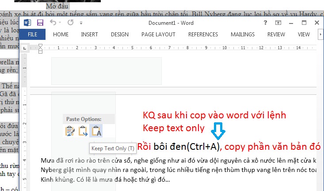Select Keep Source Formatting paste icon
Viewport: 324px width, 191px height.
click(x=70, y=131)
